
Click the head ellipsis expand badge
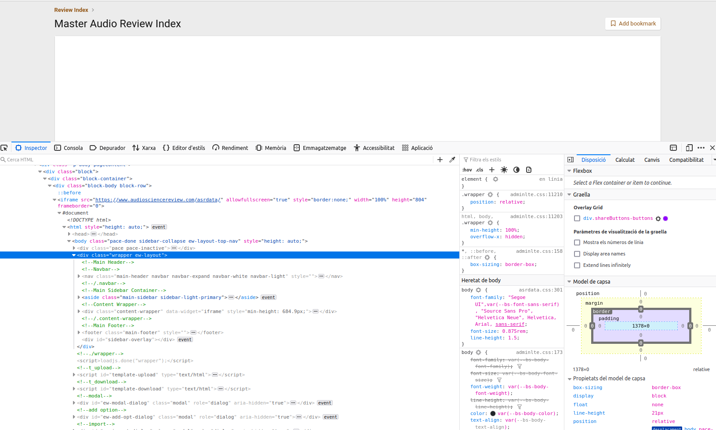[x=94, y=234]
